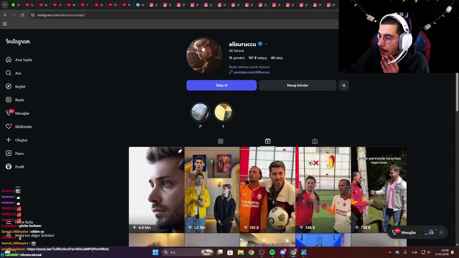The width and height of the screenshot is (459, 258).
Task: Open the 197 B takipçi followers list
Action: pos(257,58)
